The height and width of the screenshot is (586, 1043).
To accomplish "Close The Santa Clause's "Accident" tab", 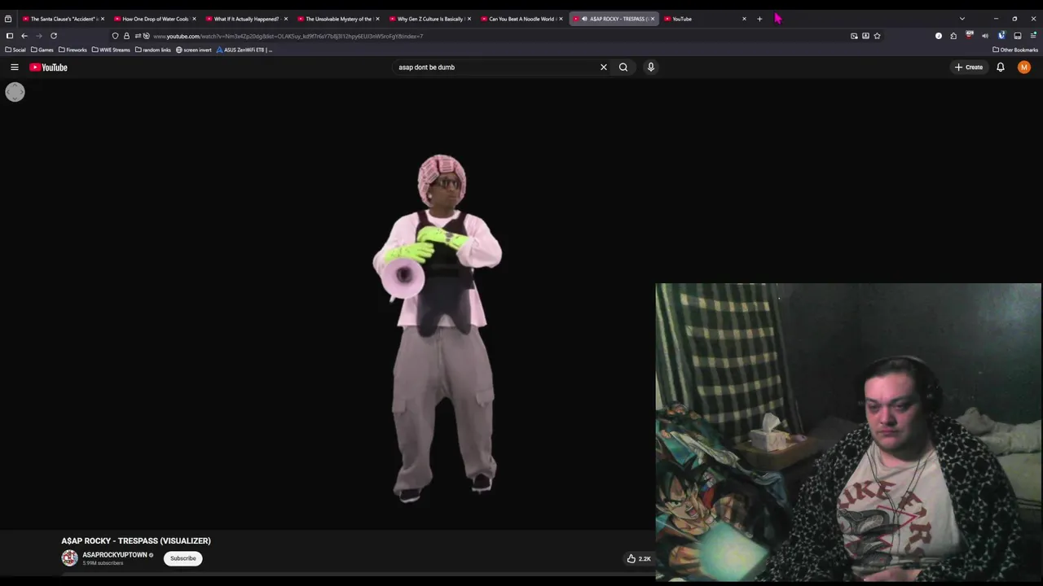I will (x=103, y=19).
